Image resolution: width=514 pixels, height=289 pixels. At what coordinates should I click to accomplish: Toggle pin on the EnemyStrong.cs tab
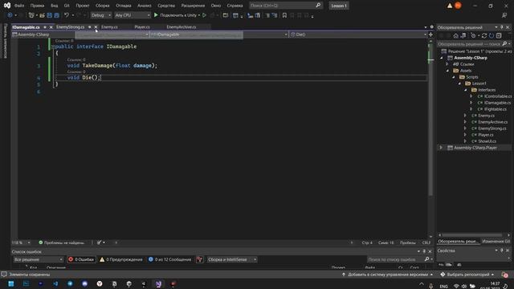pyautogui.click(x=89, y=27)
